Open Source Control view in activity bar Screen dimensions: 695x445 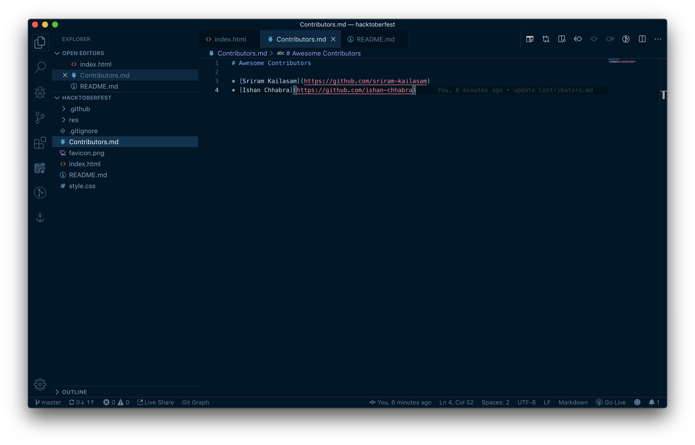pos(40,117)
